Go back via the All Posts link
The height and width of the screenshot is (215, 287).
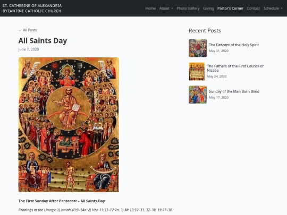28,30
